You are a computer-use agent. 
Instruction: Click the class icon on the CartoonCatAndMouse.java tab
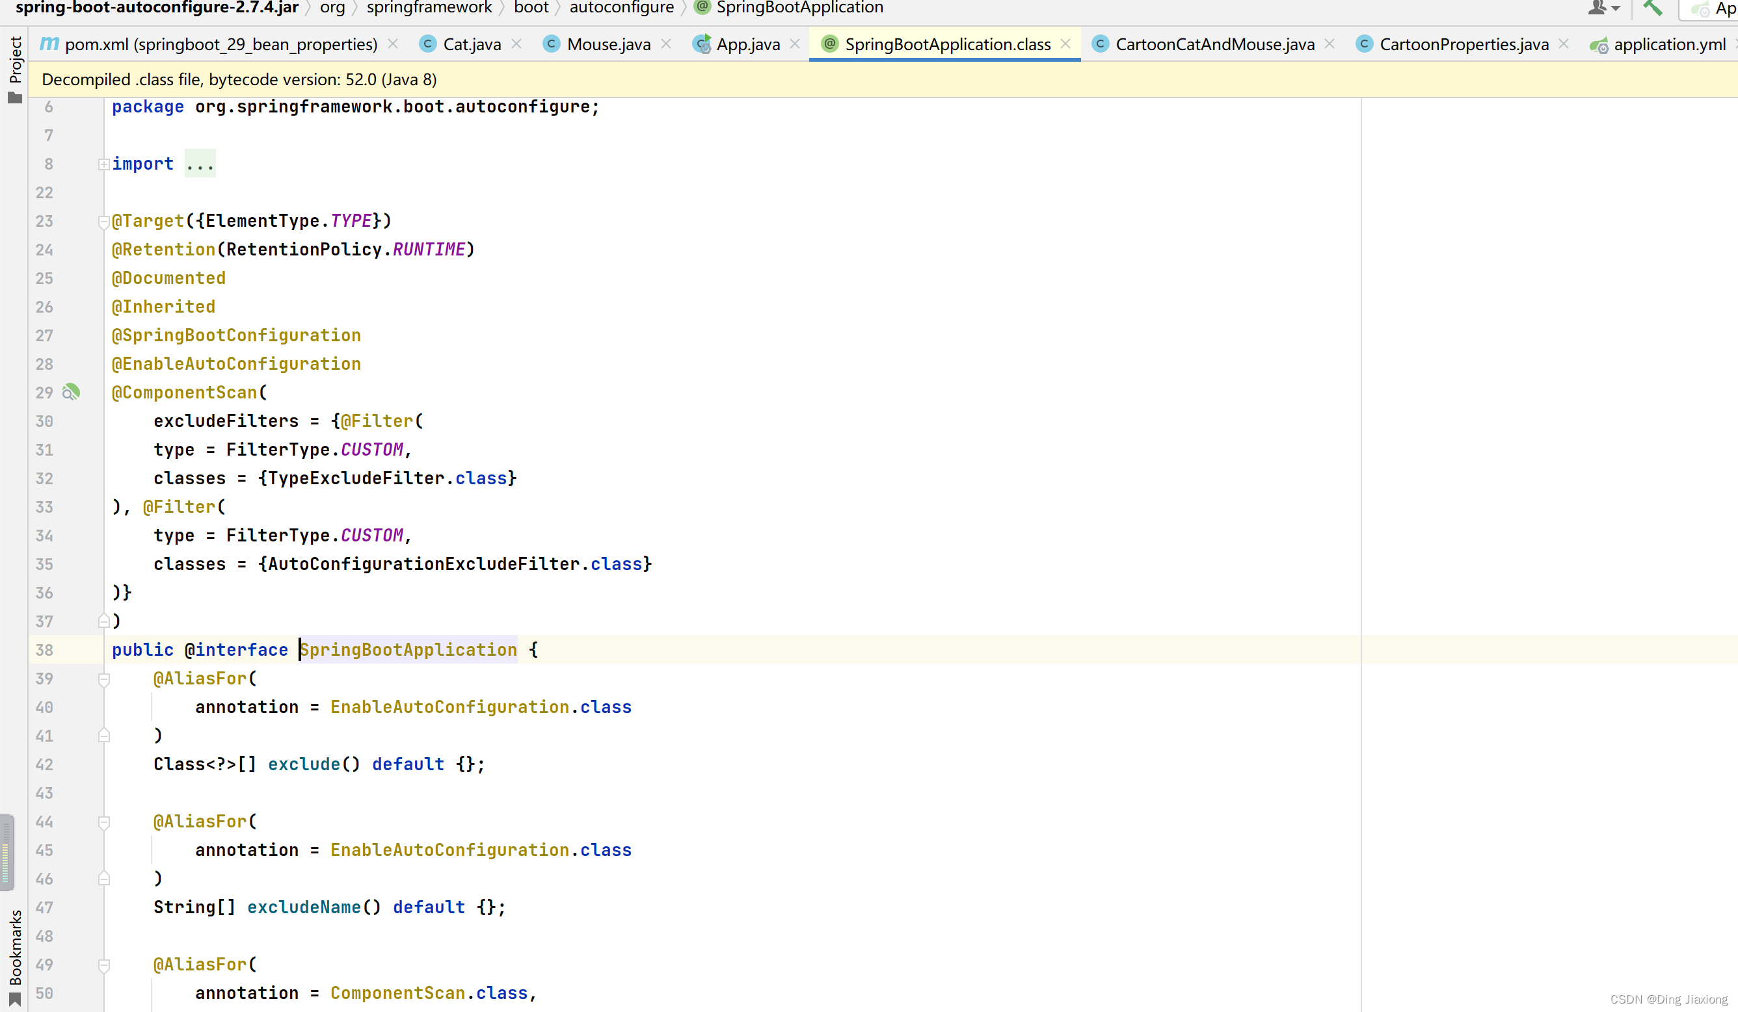click(1100, 44)
